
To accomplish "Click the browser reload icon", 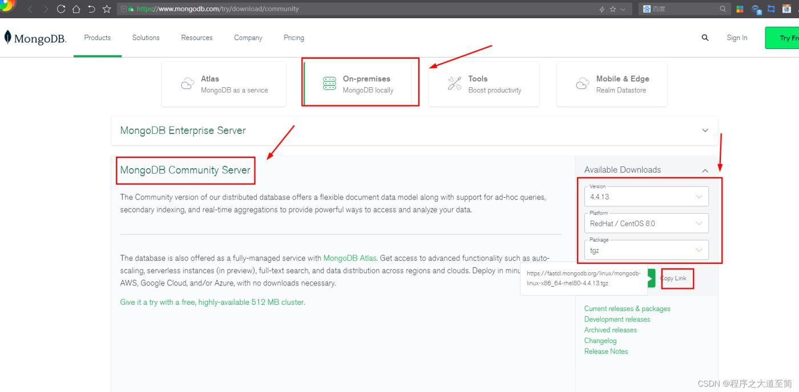I will [x=61, y=9].
